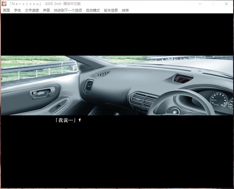
Task: Open the 结束 menu
Action: [x=125, y=10]
